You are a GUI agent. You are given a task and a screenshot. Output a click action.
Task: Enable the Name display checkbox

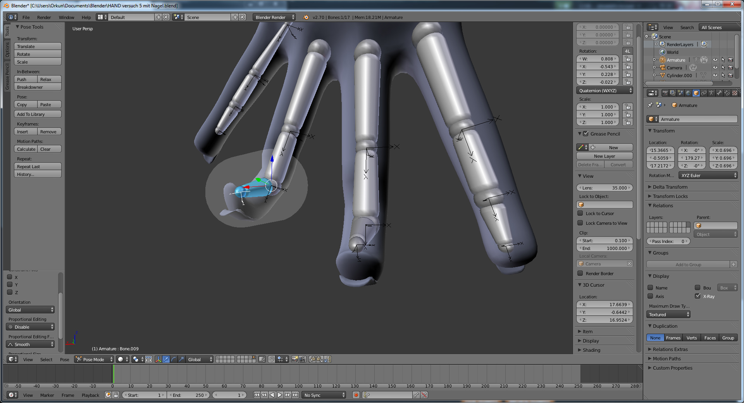[x=650, y=288]
